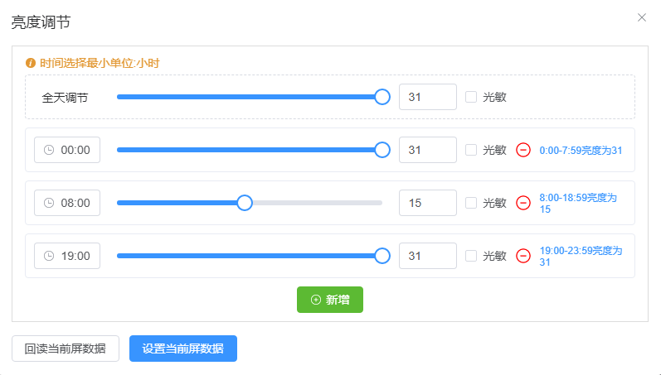Open the 19:00 time picker
The width and height of the screenshot is (661, 375).
click(75, 256)
